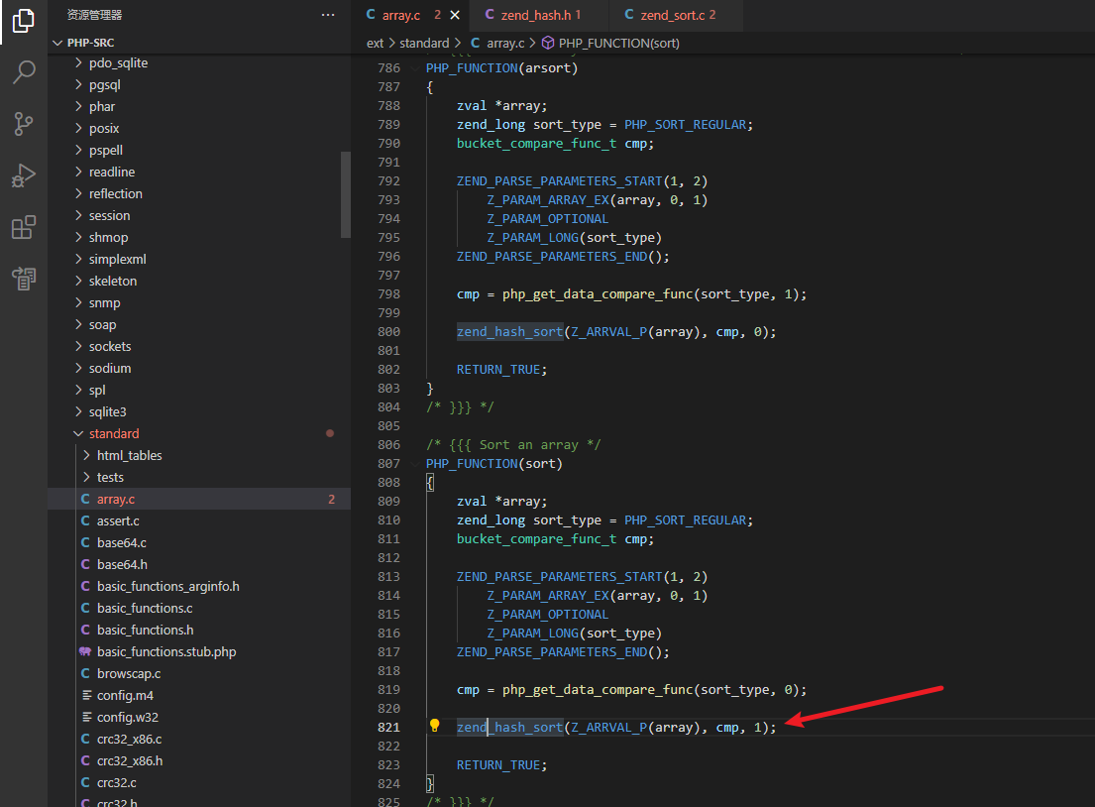Image resolution: width=1095 pixels, height=807 pixels.
Task: Click the lightbulb quick-fix icon on line 821
Action: pos(434,727)
